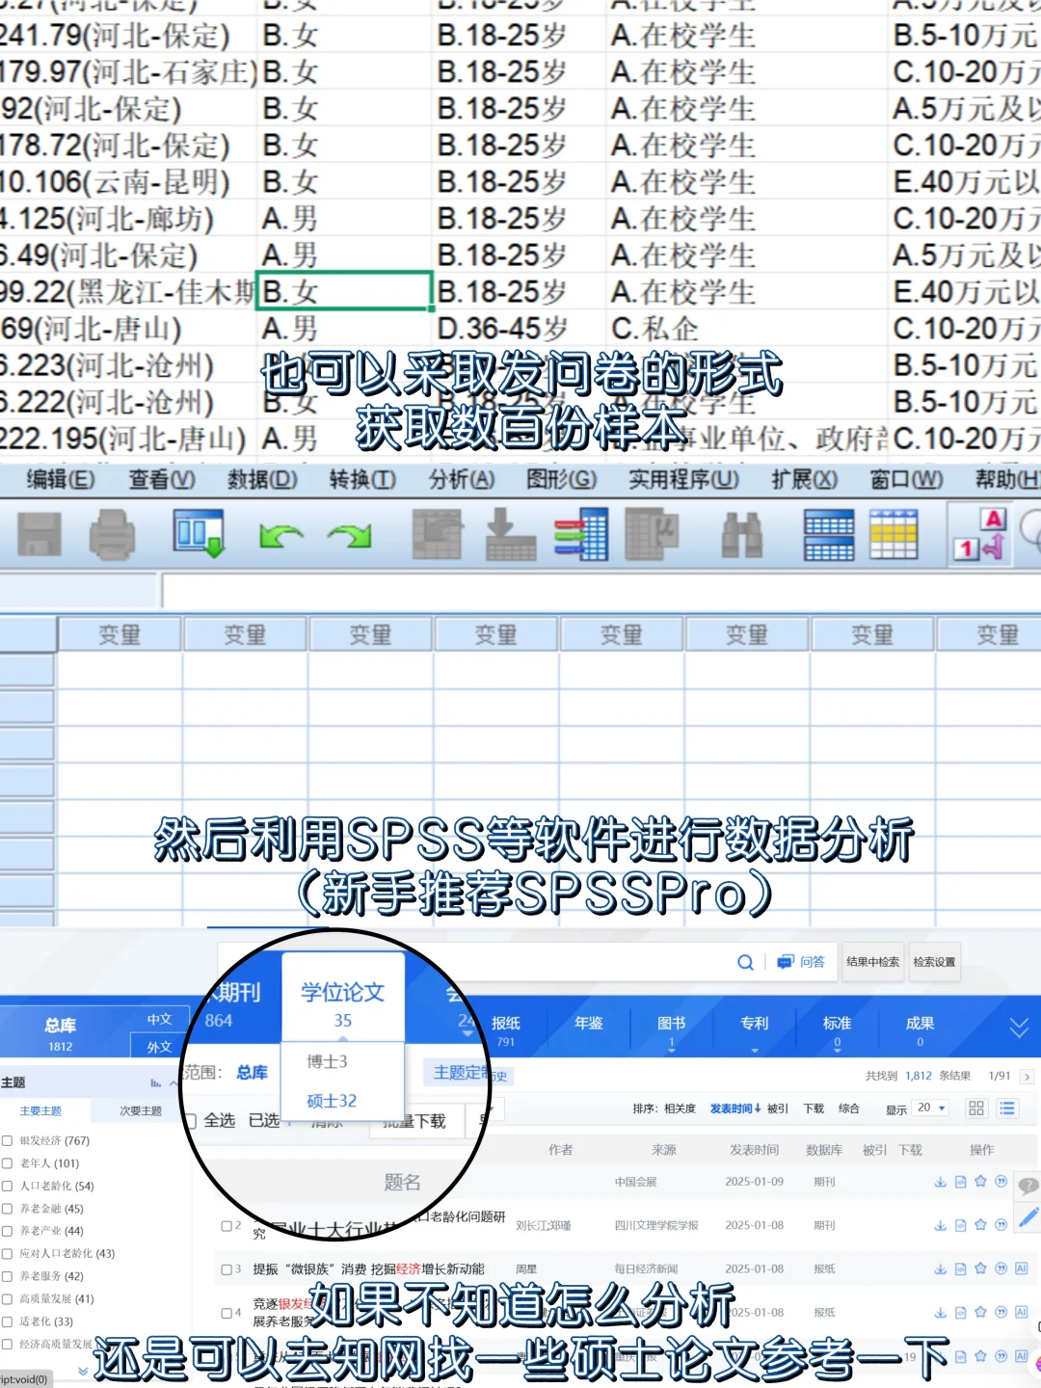Open the recall recent dialogs icon in SPSS
This screenshot has height=1388, width=1041.
[x=199, y=534]
